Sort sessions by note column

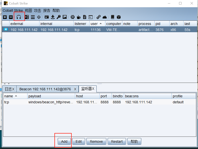tap(130, 24)
